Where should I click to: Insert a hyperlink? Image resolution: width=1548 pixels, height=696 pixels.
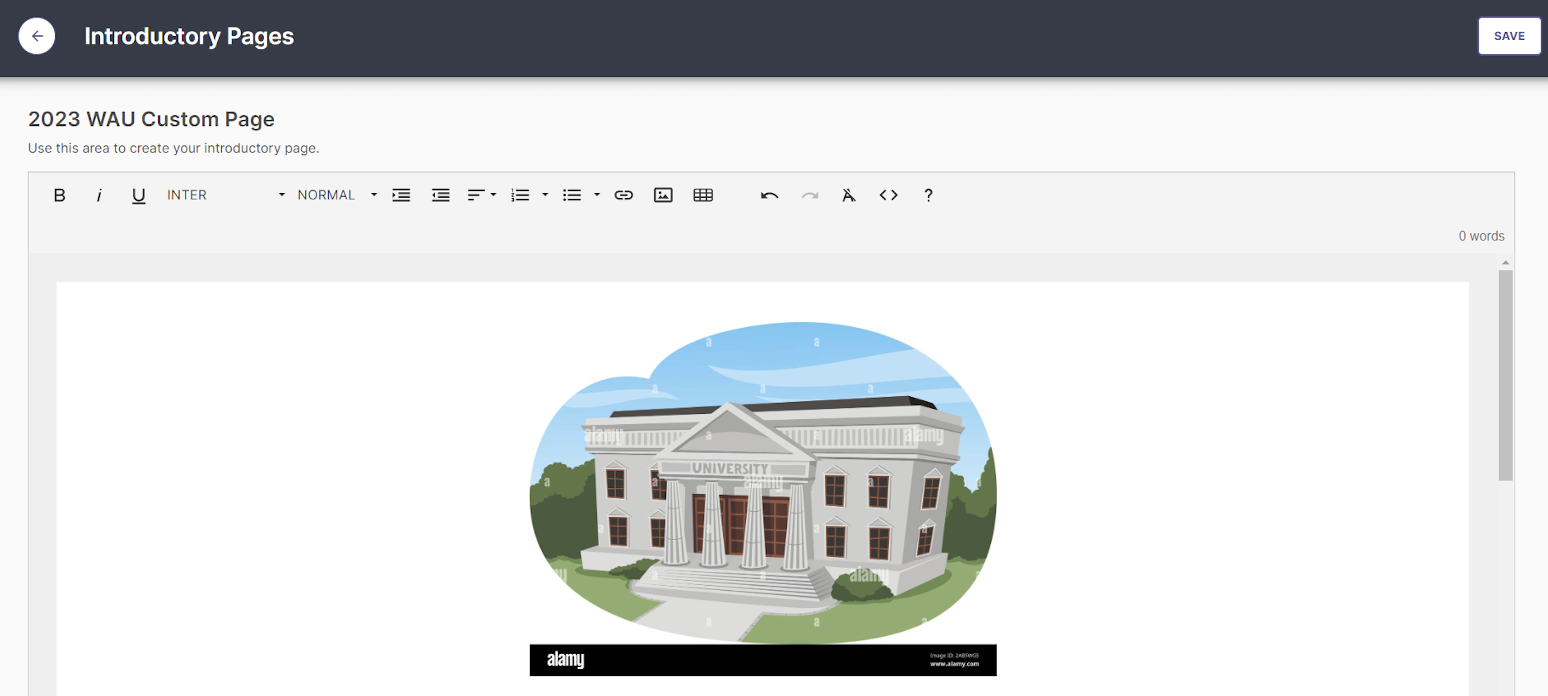pos(624,195)
